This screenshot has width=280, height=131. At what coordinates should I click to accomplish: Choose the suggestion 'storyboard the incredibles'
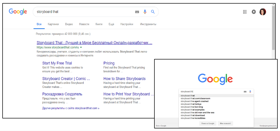coord(216,118)
